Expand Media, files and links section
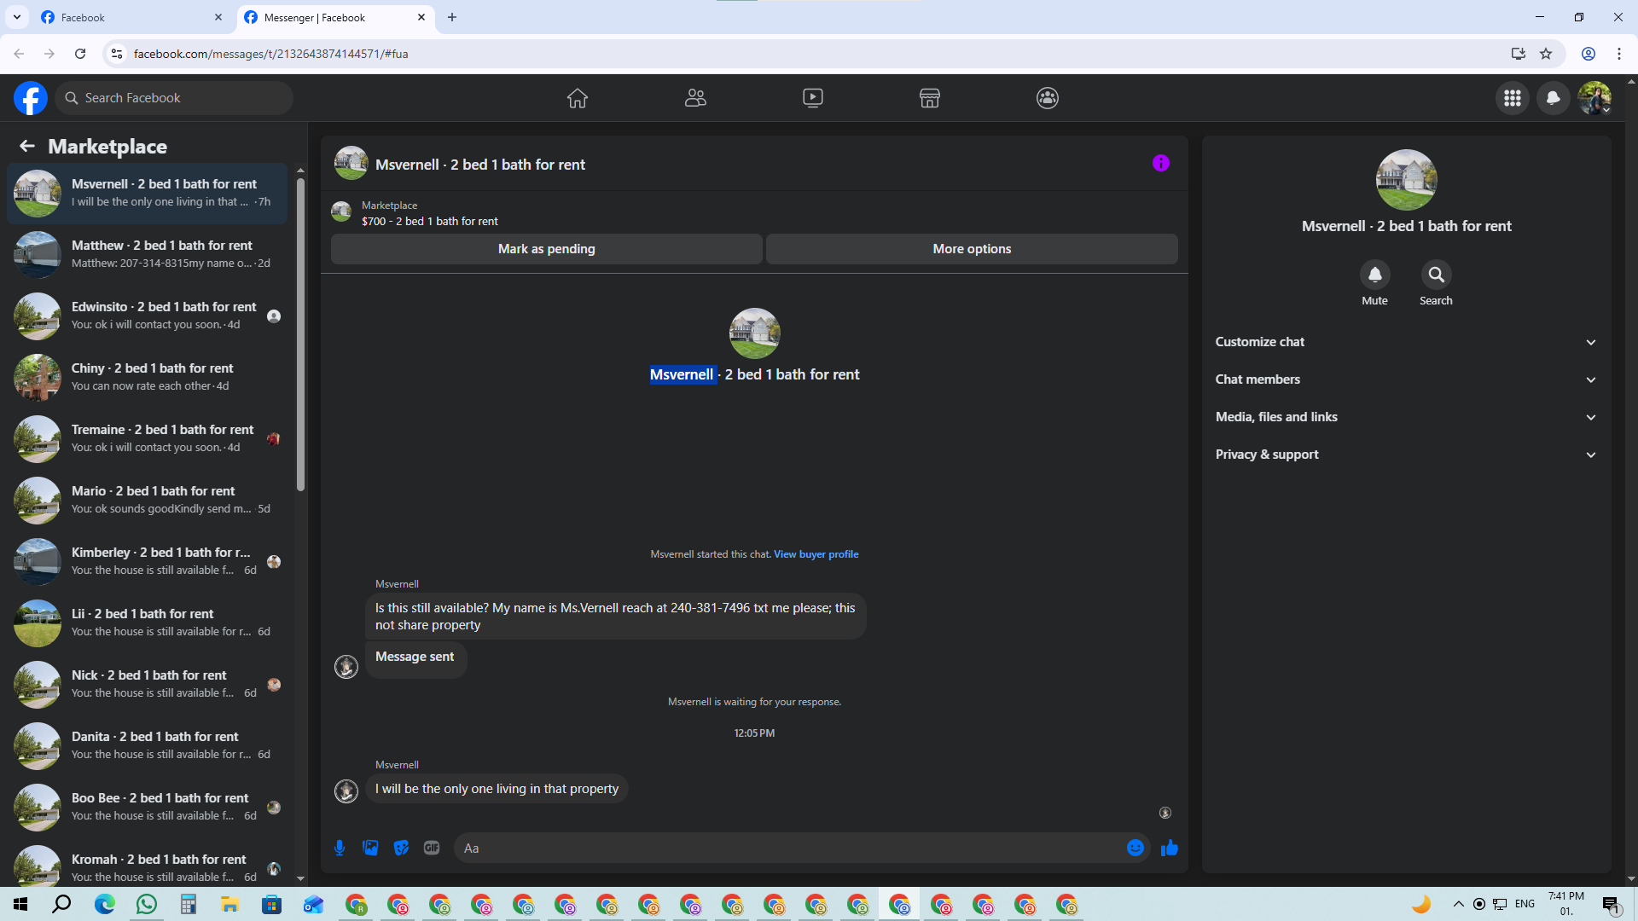The image size is (1638, 921). (x=1405, y=417)
